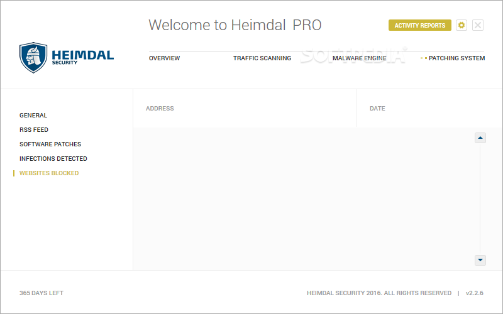Click Heimdal Security 2016 copyright text
Image resolution: width=503 pixels, height=314 pixels.
379,293
